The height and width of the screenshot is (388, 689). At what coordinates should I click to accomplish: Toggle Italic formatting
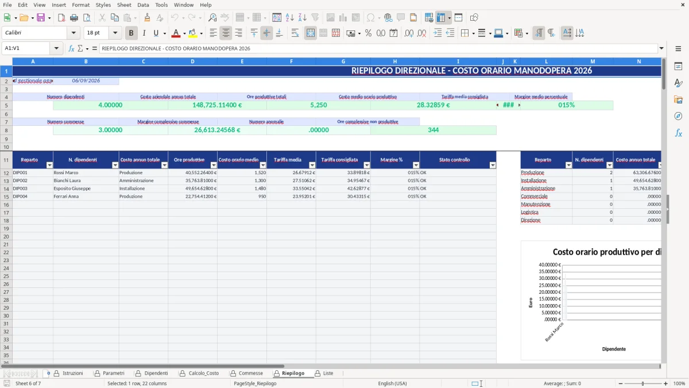point(144,33)
